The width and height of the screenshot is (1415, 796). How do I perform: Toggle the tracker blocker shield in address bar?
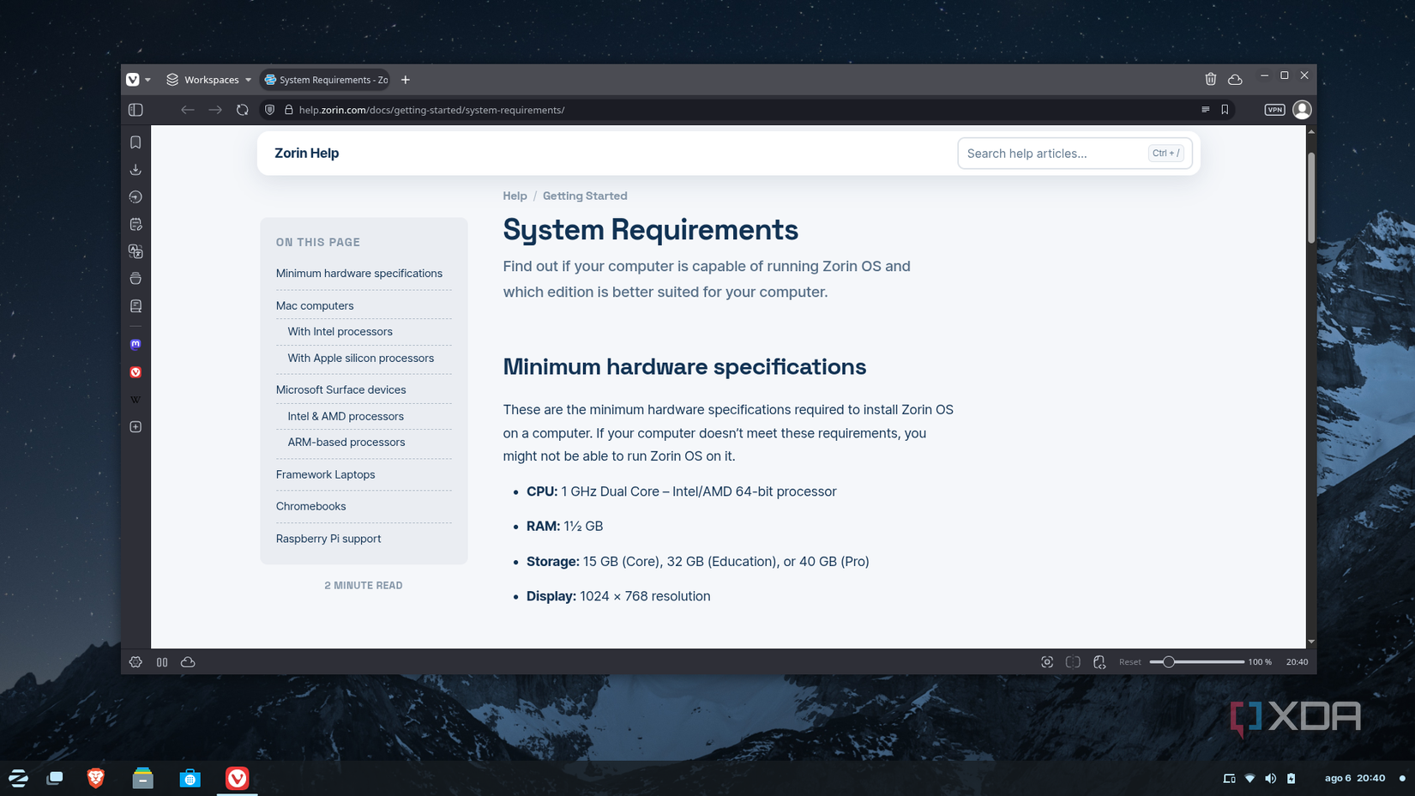270,110
